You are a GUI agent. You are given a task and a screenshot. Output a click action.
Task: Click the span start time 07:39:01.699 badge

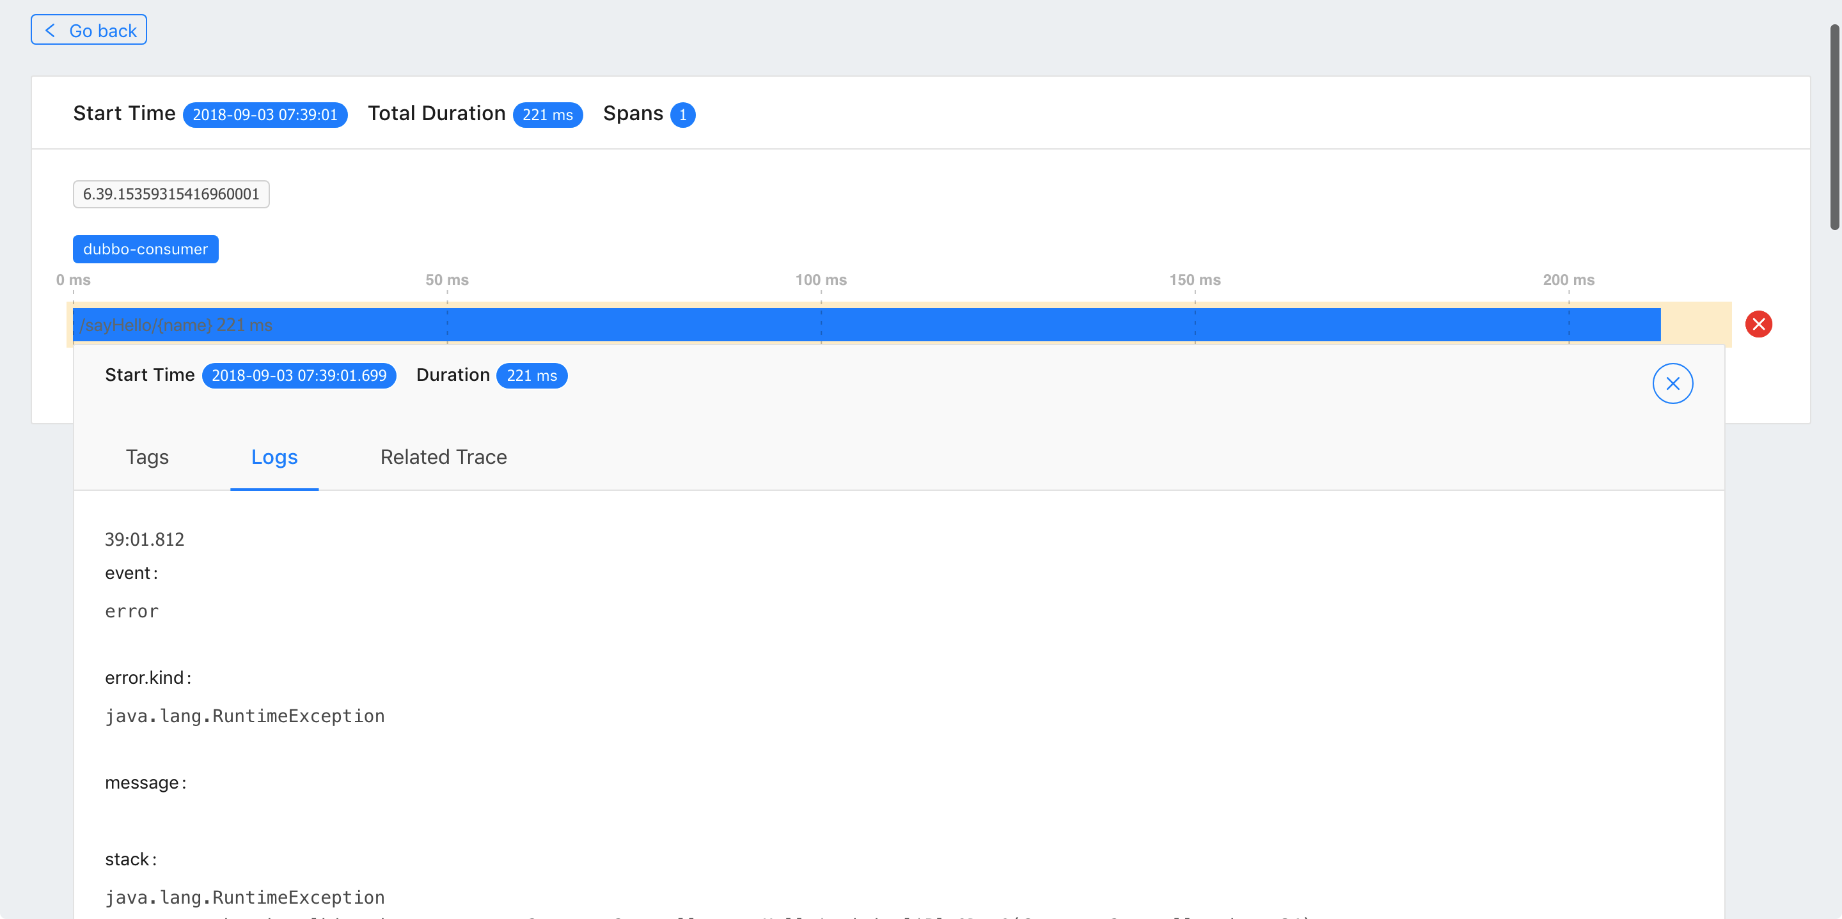299,376
